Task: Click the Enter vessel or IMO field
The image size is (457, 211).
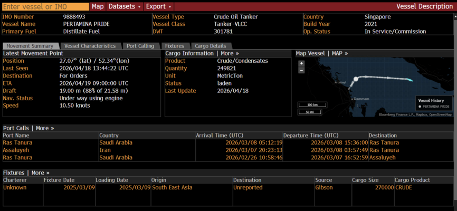Action: point(45,6)
